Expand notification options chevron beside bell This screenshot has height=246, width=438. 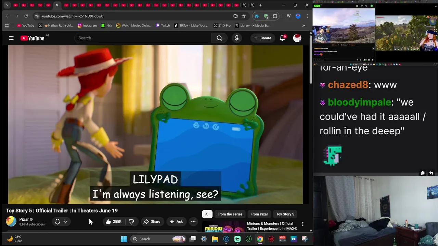point(65,221)
